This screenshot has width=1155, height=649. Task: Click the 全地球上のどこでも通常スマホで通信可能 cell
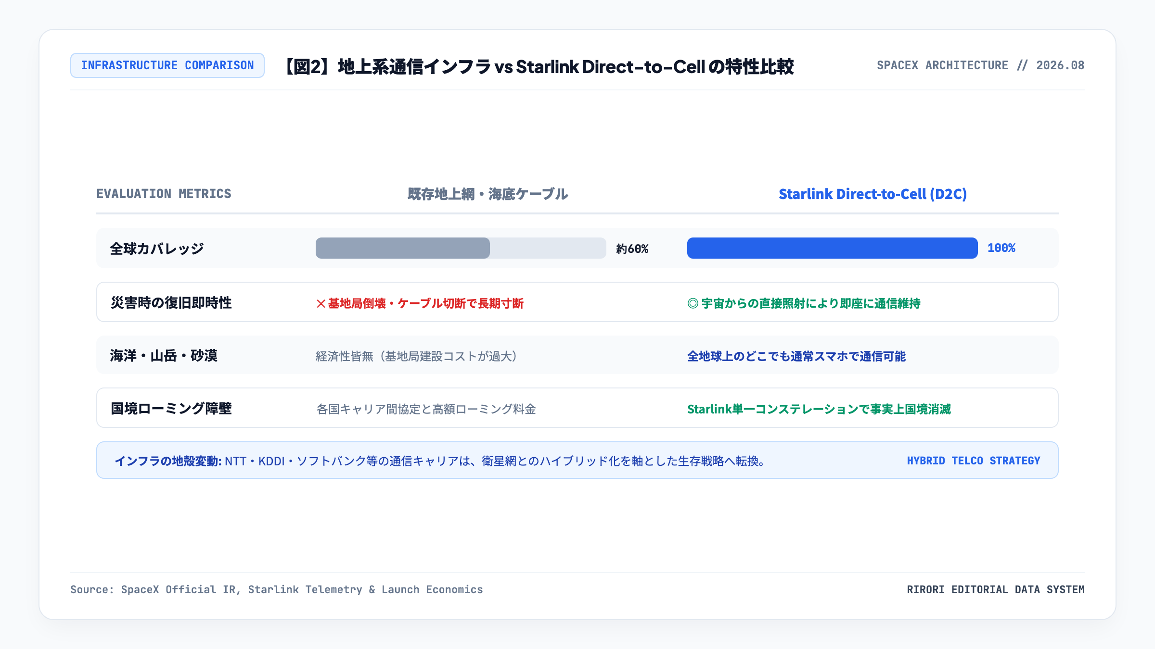[x=796, y=356]
